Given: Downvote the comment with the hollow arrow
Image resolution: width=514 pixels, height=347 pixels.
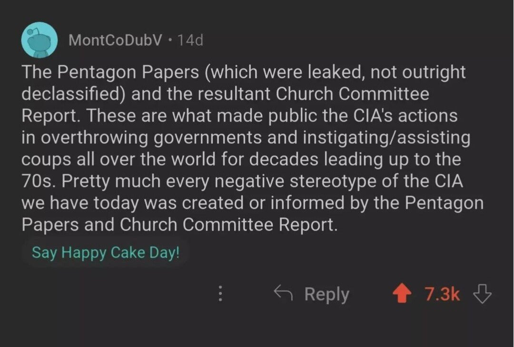Looking at the screenshot, I should [482, 294].
